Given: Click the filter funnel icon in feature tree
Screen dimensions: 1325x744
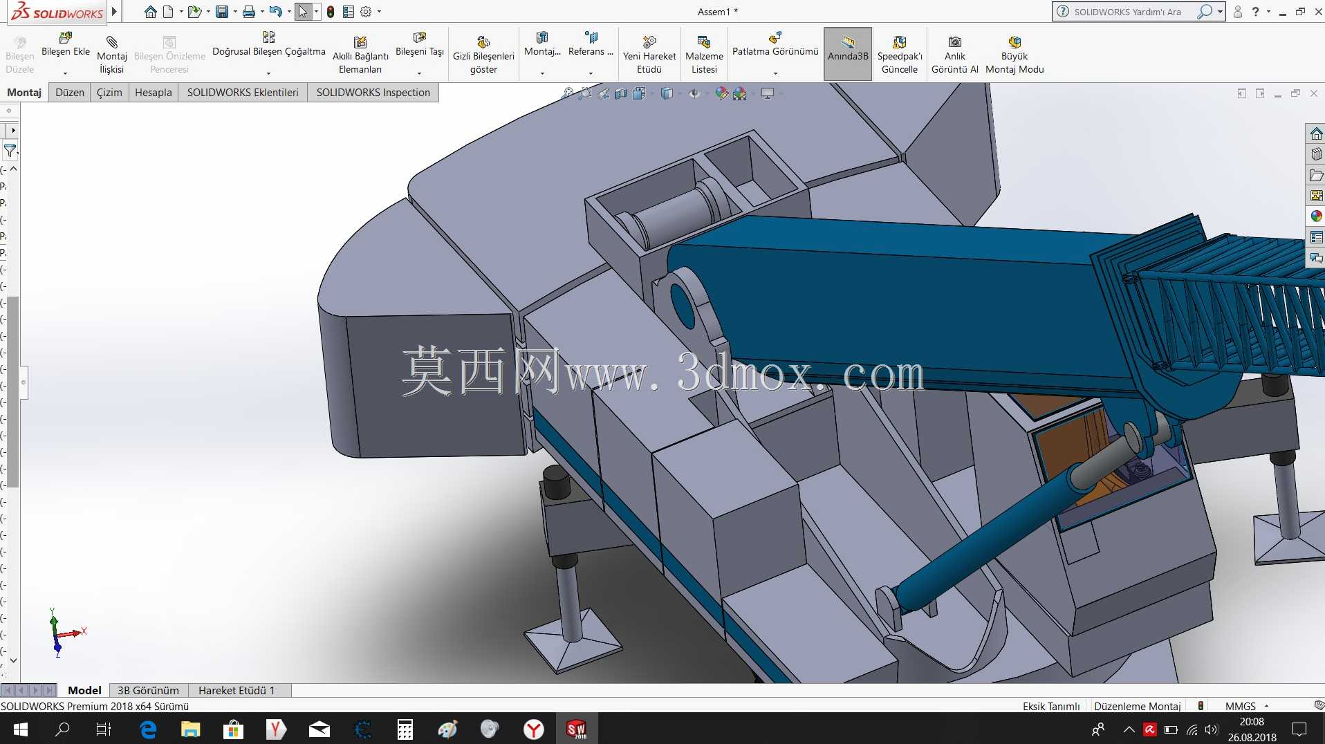Looking at the screenshot, I should [x=10, y=150].
